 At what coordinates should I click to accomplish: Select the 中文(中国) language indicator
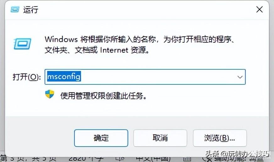tap(153, 159)
